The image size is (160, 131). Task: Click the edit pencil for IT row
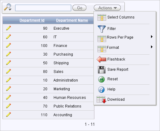8,37
